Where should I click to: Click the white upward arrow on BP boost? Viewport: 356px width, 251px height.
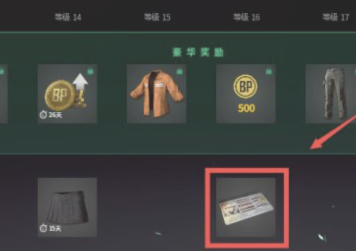pos(80,82)
